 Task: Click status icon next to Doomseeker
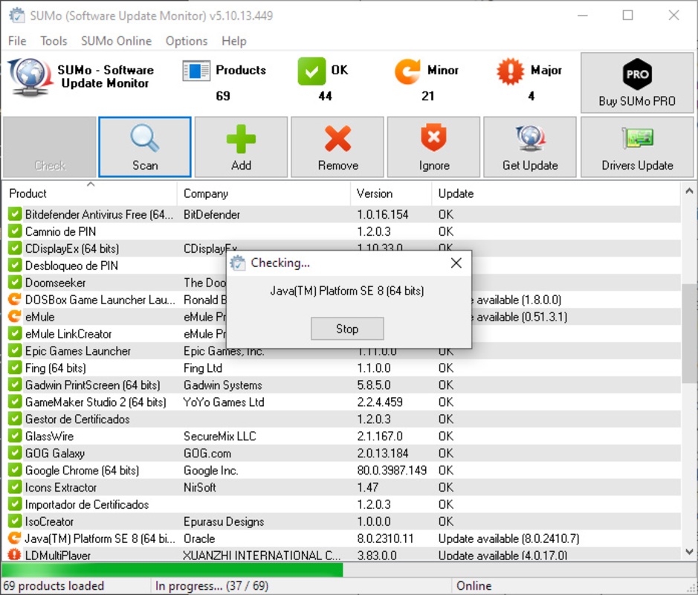tap(15, 283)
